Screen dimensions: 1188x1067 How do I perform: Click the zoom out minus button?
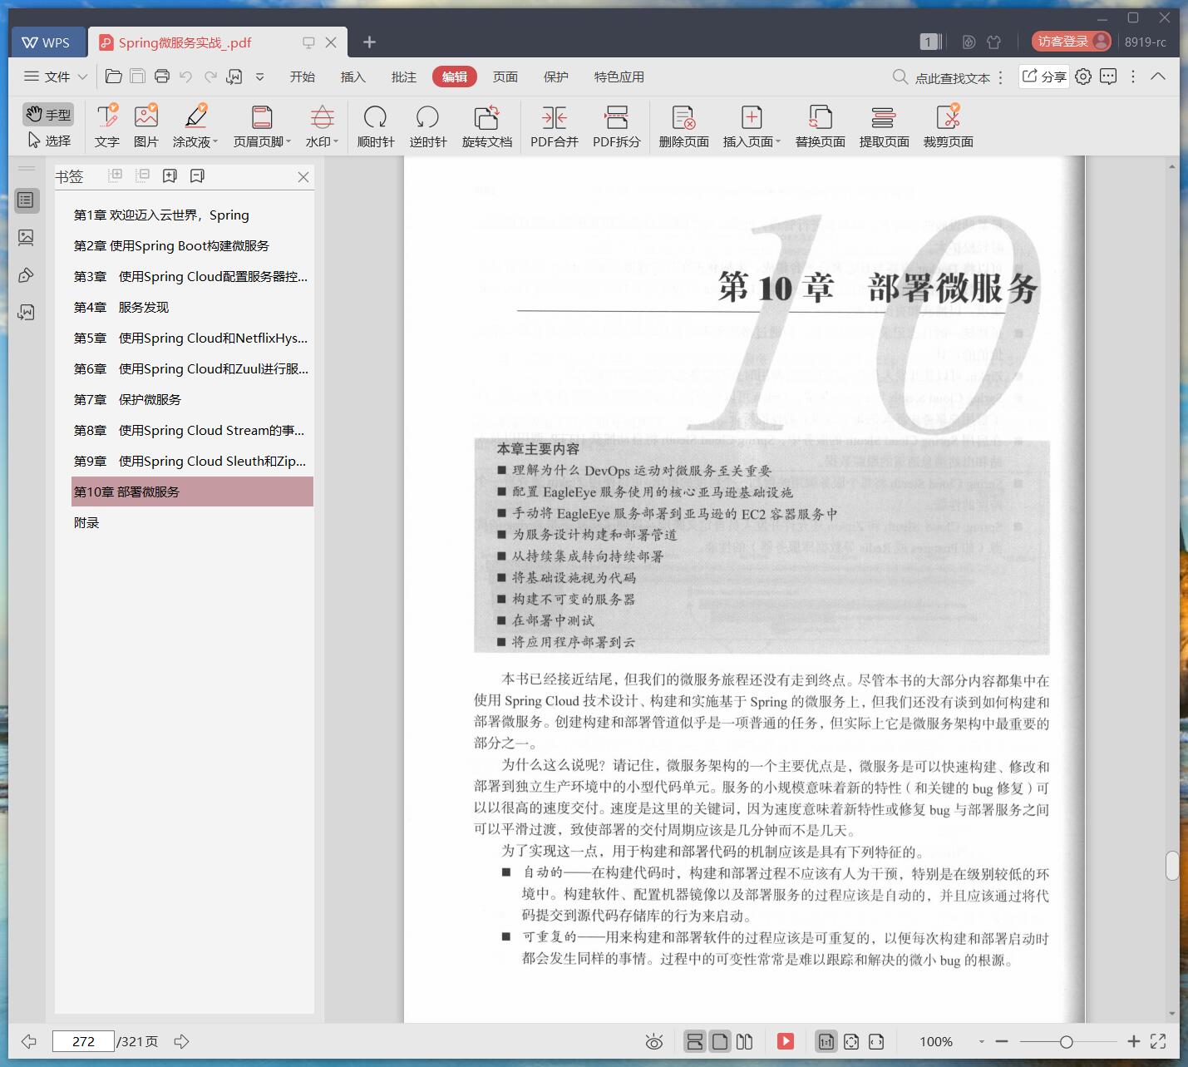click(x=1002, y=1041)
